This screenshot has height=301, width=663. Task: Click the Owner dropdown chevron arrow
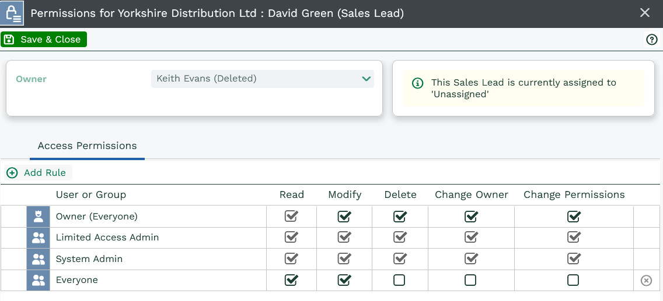(366, 79)
